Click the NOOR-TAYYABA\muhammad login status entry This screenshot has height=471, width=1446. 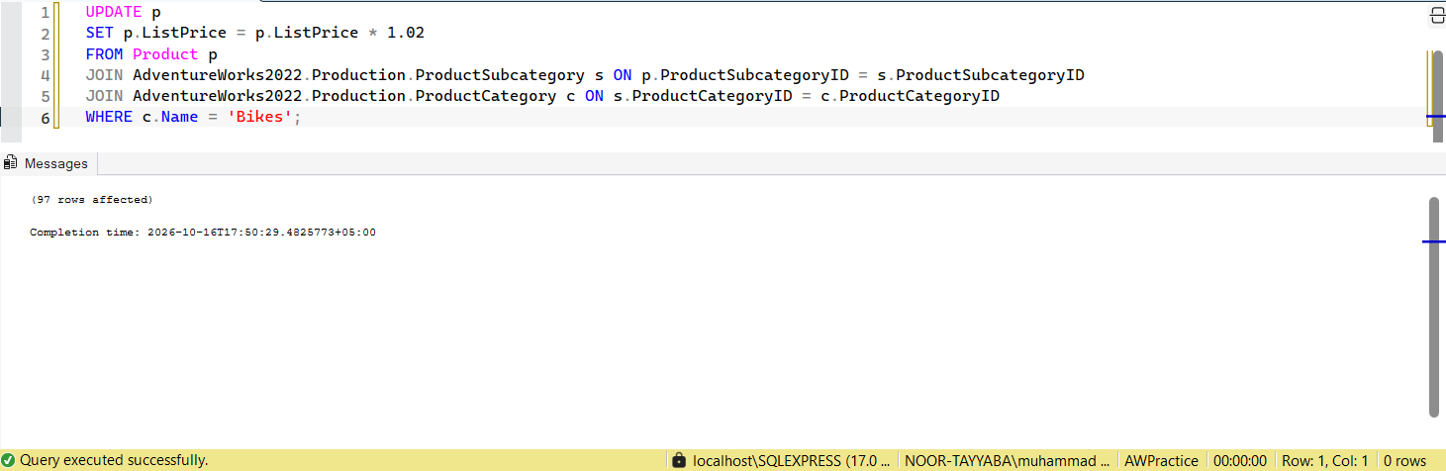1008,460
